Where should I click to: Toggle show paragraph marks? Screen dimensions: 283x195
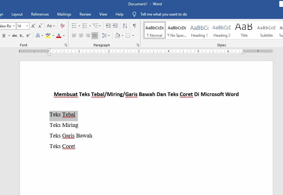click(x=135, y=26)
